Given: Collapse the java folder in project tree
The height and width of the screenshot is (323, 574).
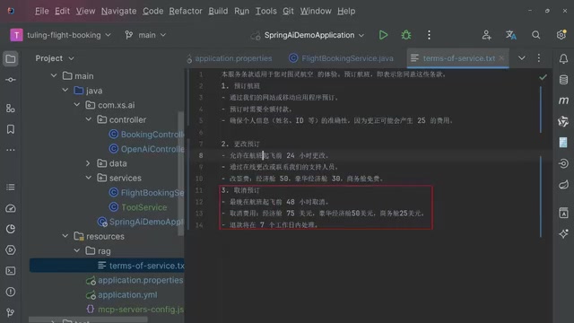Looking at the screenshot, I should click(65, 90).
